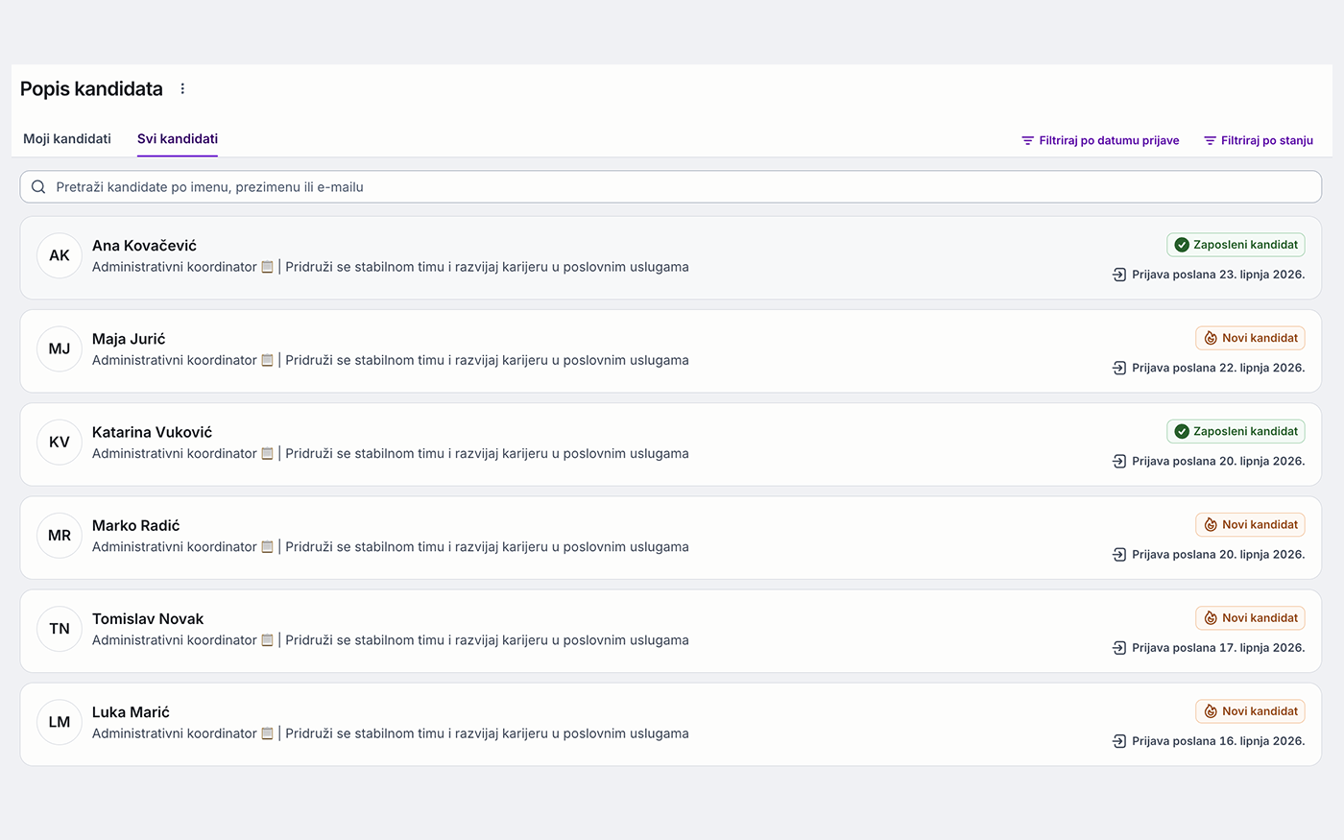
Task: Click 'Prijava poslana 17. lipnja 2026.' text
Action: (x=1218, y=647)
